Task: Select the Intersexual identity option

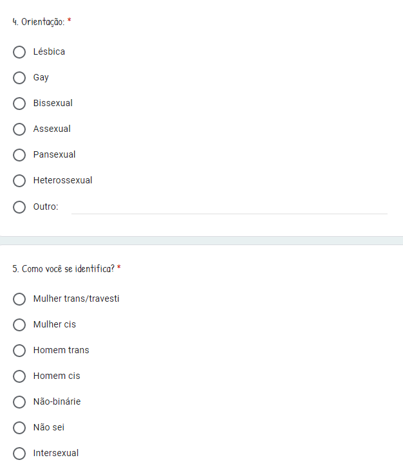Action: (x=19, y=453)
